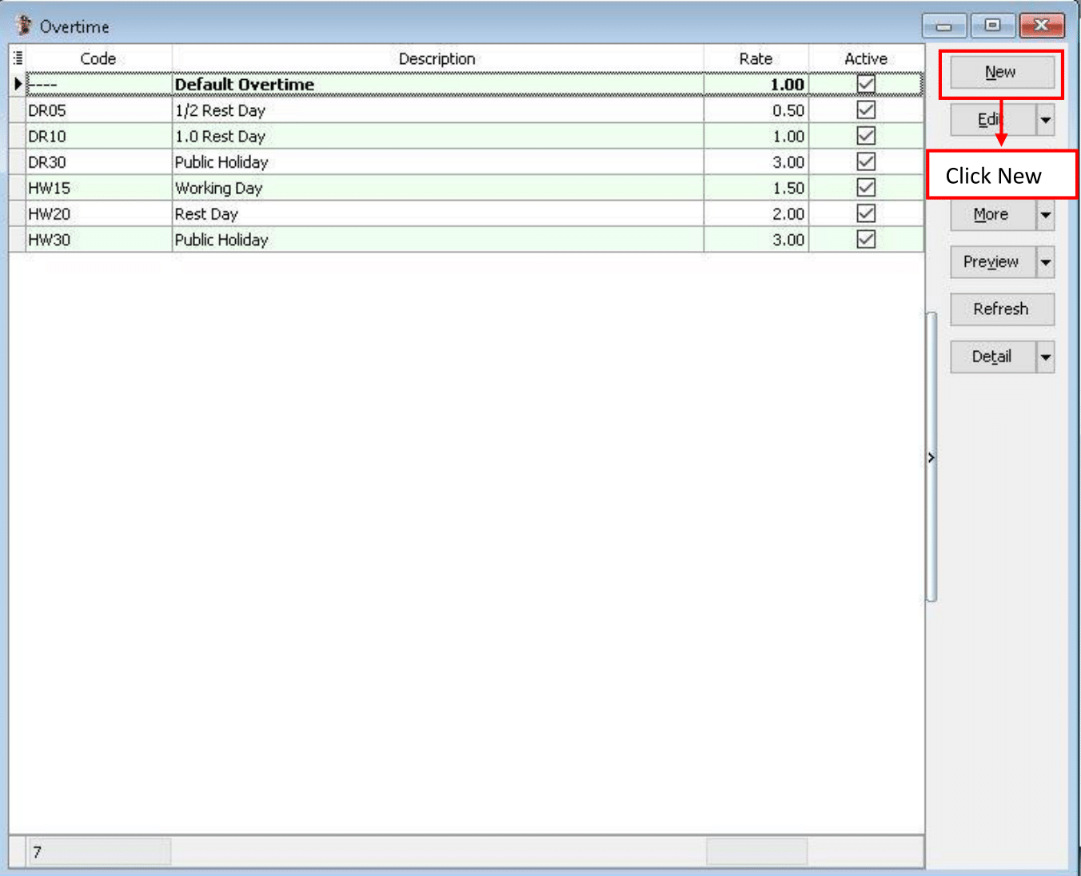Screen dimensions: 1081x876
Task: Toggle Active checkbox for HW30 Public Holiday
Action: pyautogui.click(x=866, y=240)
